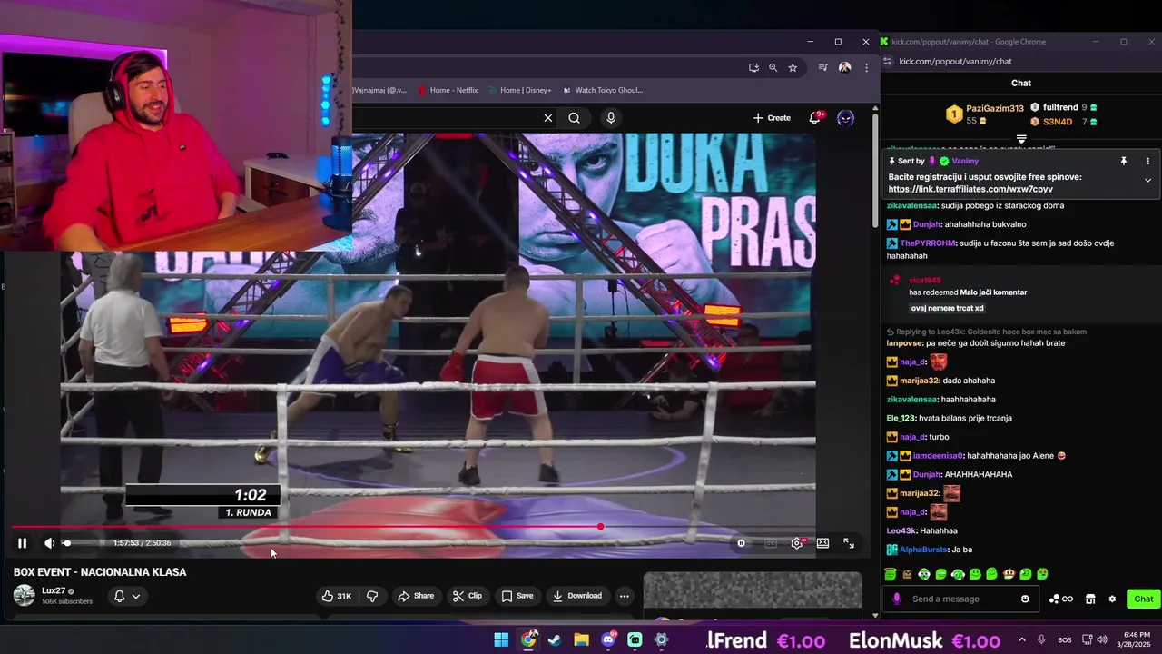Save the video to a playlist
Screen dimensions: 1162x654
click(517, 596)
